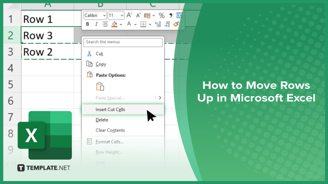Image resolution: width=328 pixels, height=184 pixels.
Task: Select row header 7
Action: point(11,117)
